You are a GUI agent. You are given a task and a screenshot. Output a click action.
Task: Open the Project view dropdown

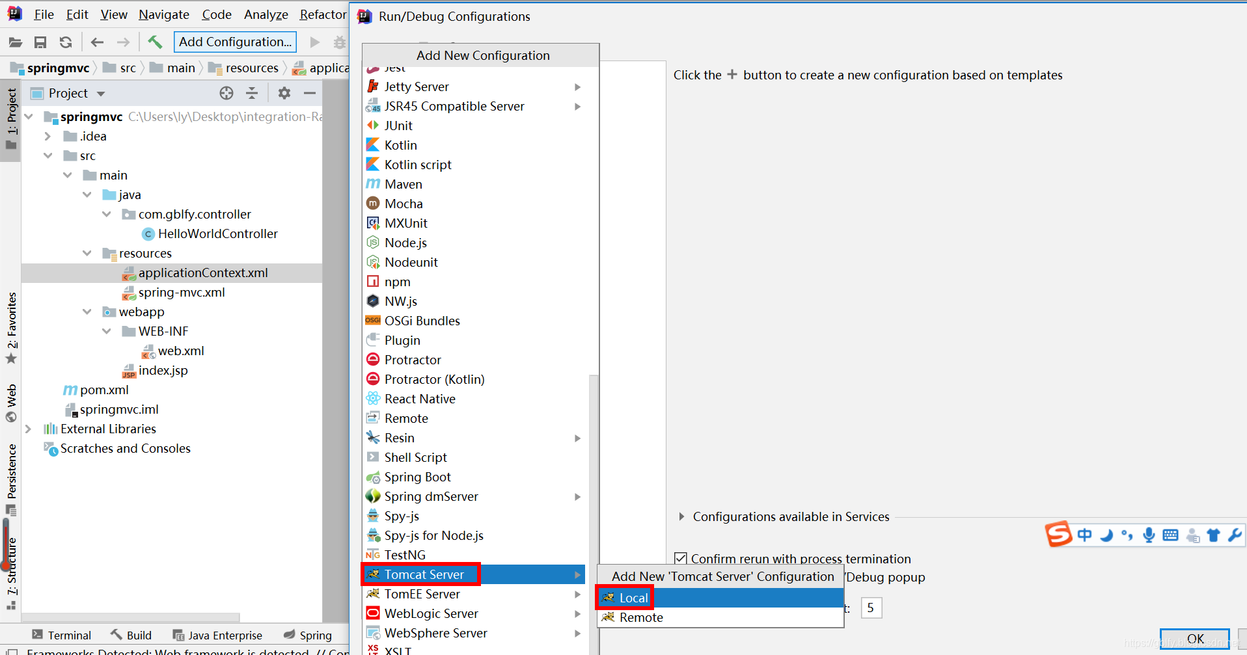coord(101,94)
